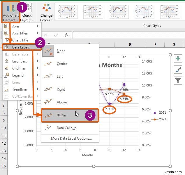Expand the Gridlines submenu arrow
Viewport: 185px width, 175px height.
tap(38, 68)
